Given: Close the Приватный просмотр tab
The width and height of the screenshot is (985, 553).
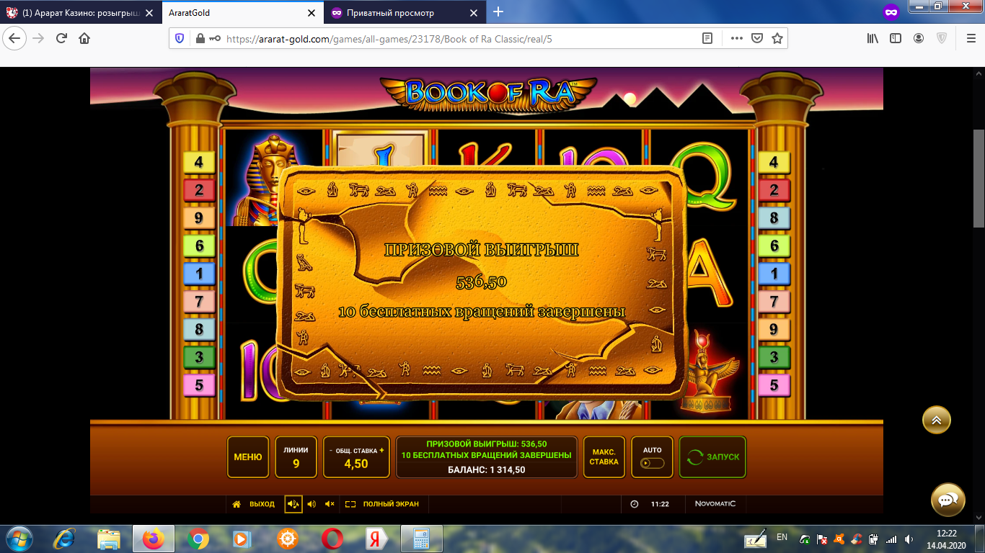Looking at the screenshot, I should [x=474, y=12].
